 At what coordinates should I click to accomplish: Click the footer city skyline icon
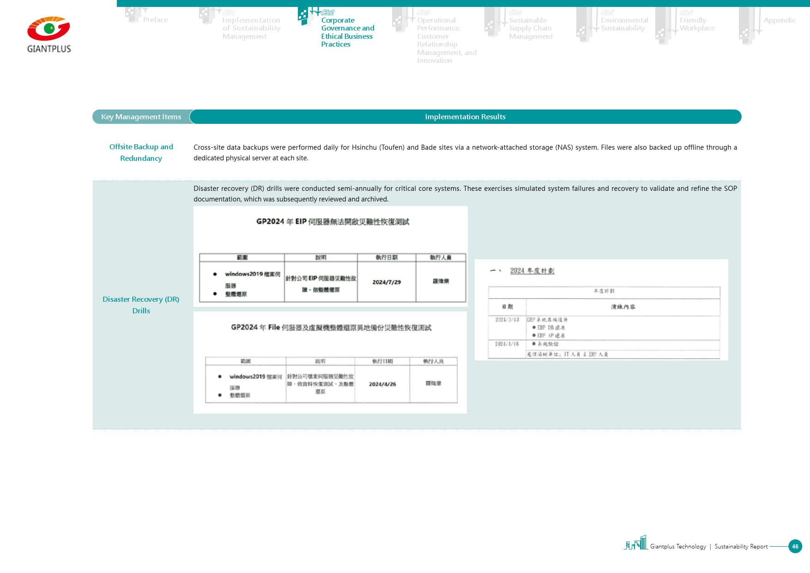pyautogui.click(x=636, y=543)
